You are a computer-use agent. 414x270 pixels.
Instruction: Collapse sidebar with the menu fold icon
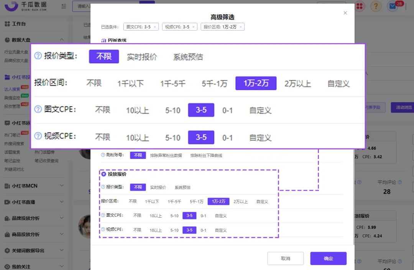pos(64,6)
